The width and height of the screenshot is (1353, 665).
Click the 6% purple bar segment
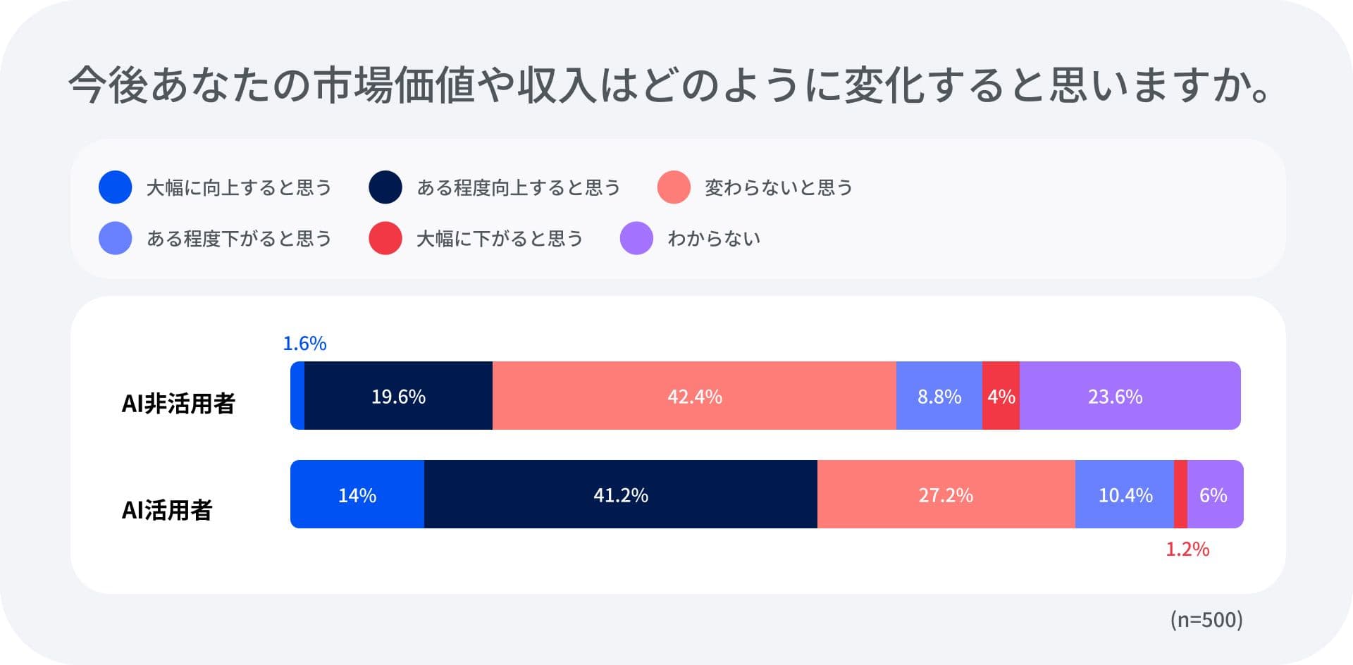1215,495
